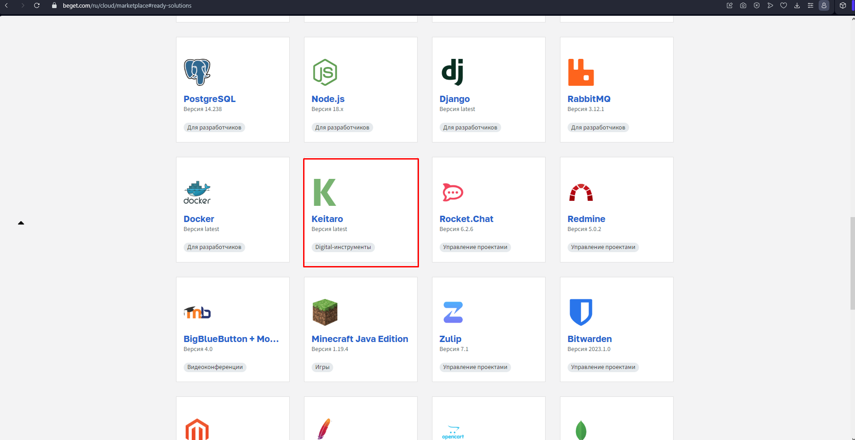Image resolution: width=855 pixels, height=440 pixels.
Task: Click the Версия 5.0.2 text
Action: click(x=584, y=229)
